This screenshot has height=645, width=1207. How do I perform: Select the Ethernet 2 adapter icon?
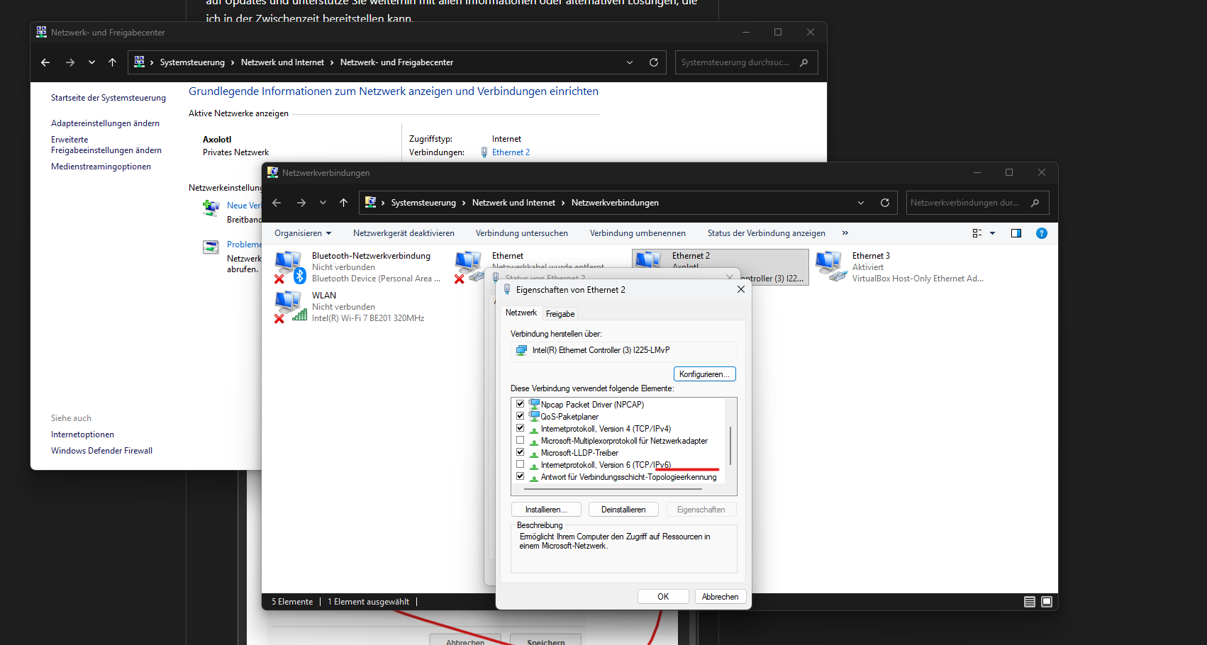(x=648, y=259)
